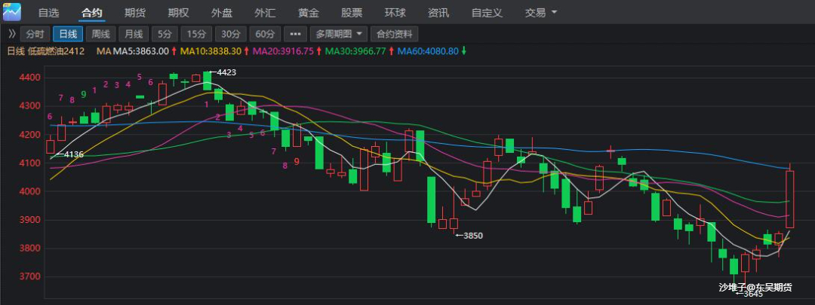
Task: Switch chart to 周线 period
Action: coord(101,34)
